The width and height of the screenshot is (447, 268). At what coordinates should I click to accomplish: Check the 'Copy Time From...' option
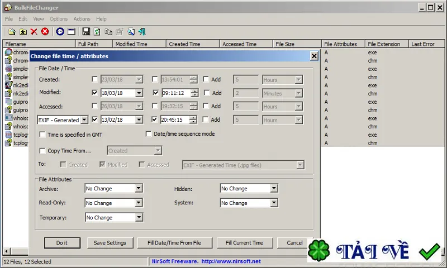tap(43, 151)
